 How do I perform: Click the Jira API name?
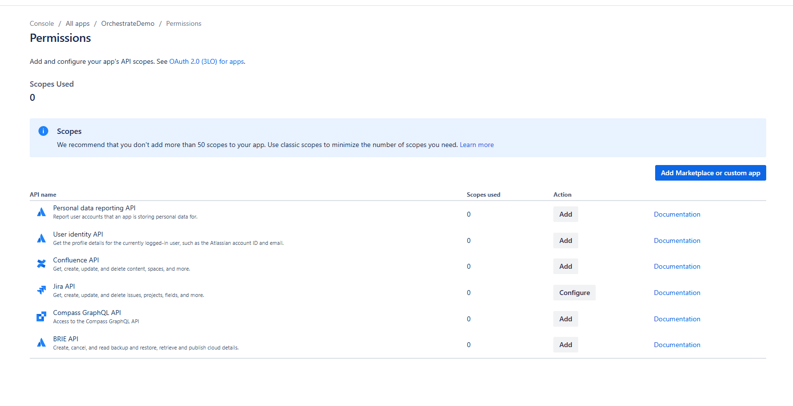pos(64,286)
